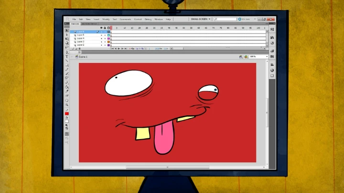Select the Lasso tool
The height and width of the screenshot is (193, 344).
(x=67, y=47)
